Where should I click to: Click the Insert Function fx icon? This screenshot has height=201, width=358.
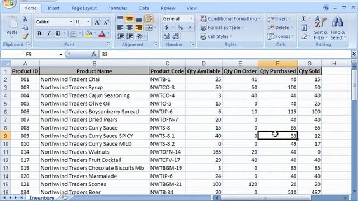[x=93, y=54]
